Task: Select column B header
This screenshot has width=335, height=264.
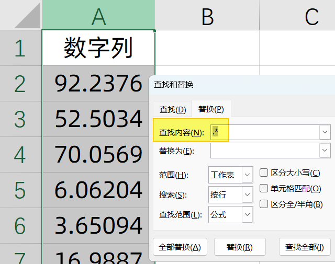Action: coord(207,15)
